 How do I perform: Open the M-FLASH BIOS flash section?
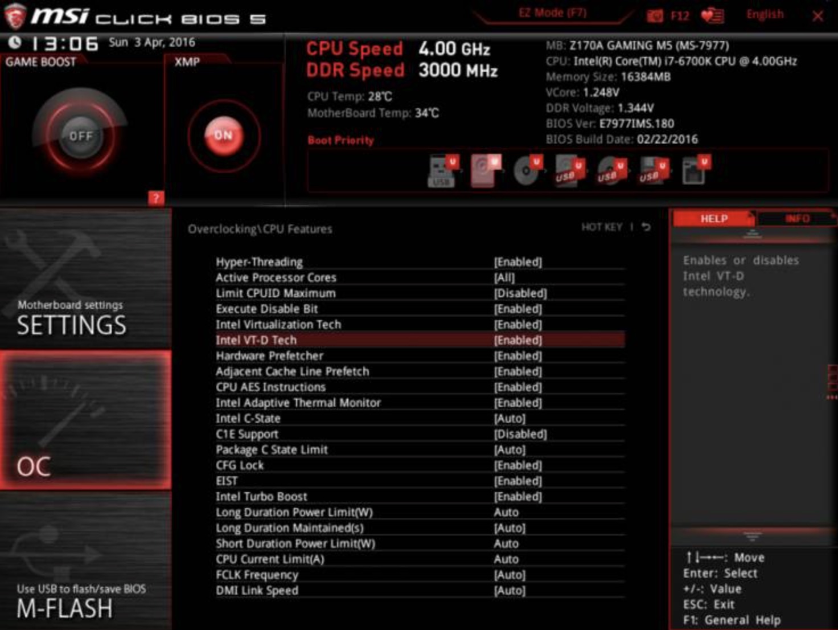click(x=85, y=561)
